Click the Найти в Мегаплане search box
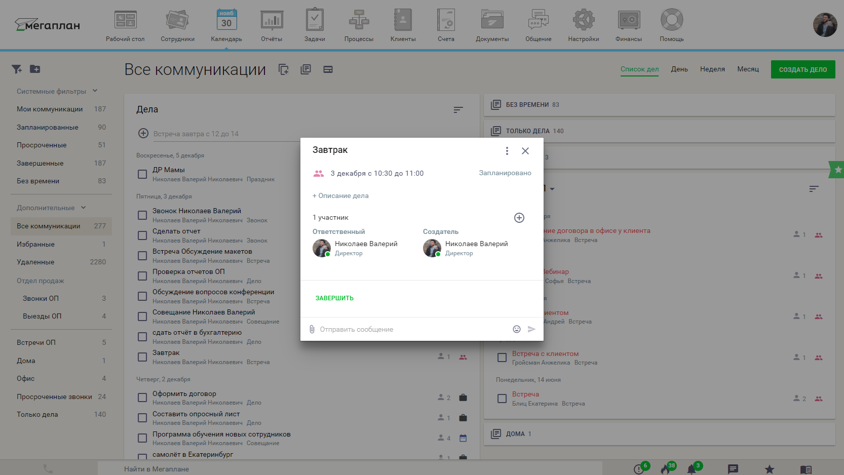Image resolution: width=844 pixels, height=475 pixels. 350,469
